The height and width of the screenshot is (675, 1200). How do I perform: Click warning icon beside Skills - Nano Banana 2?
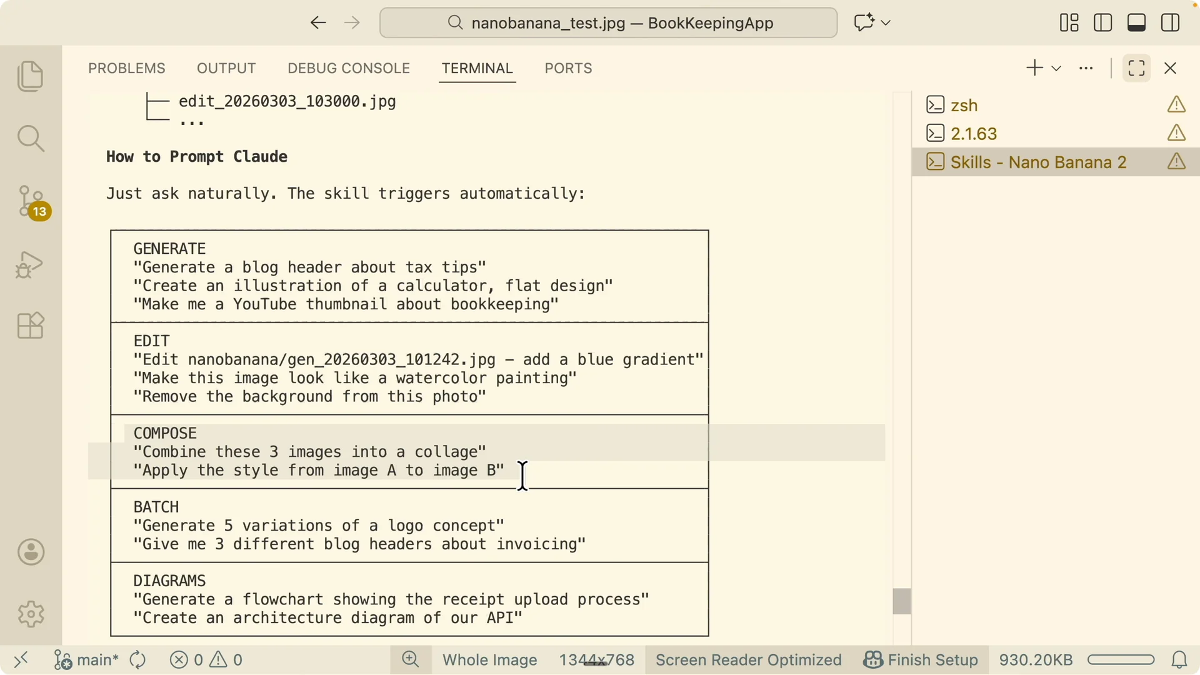(1177, 162)
